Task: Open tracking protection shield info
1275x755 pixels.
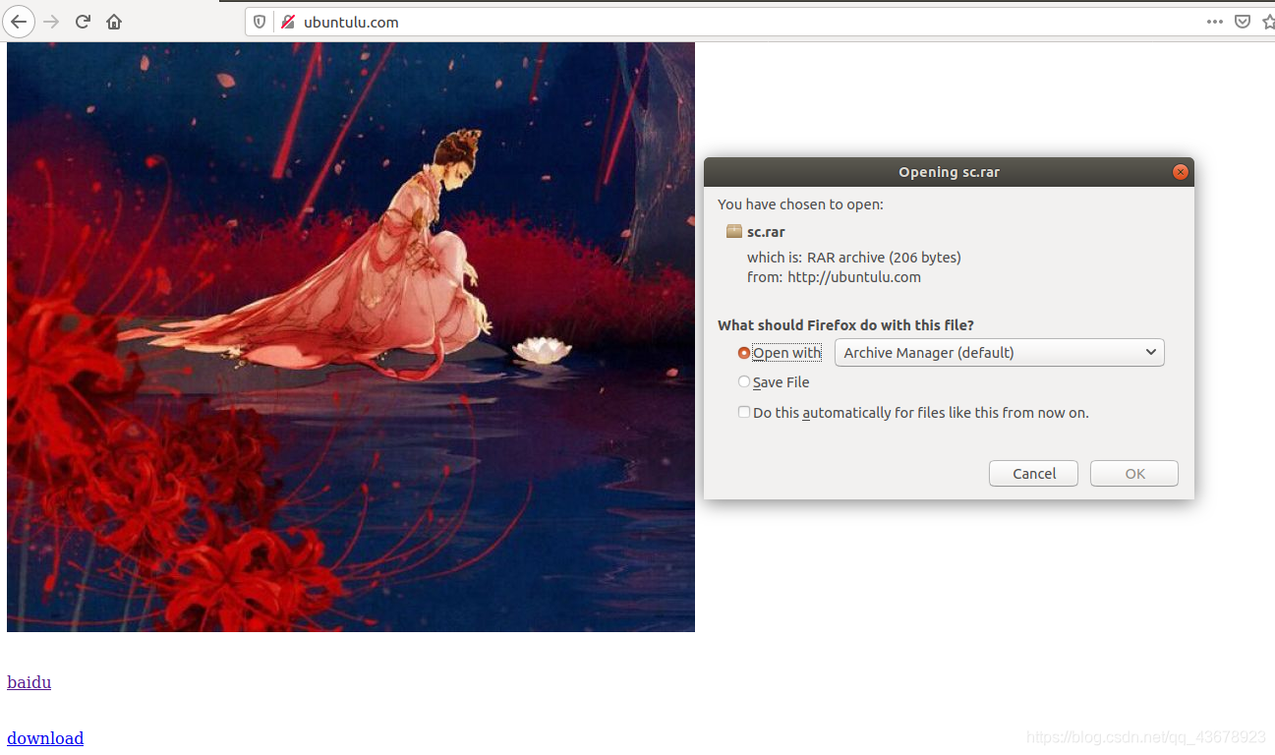Action: click(260, 22)
